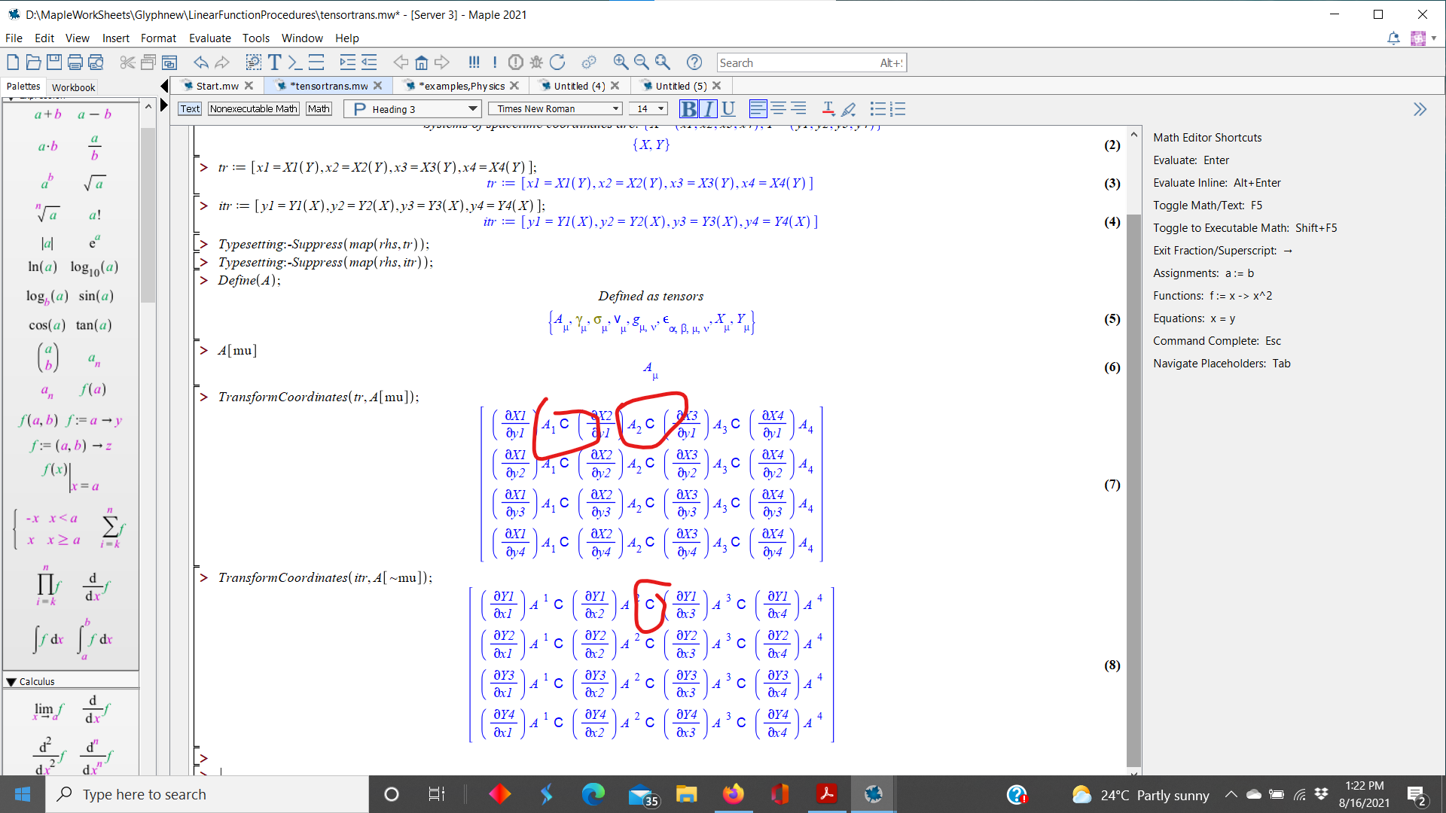Expand context bar with right triangle
The height and width of the screenshot is (813, 1446).
click(x=164, y=105)
